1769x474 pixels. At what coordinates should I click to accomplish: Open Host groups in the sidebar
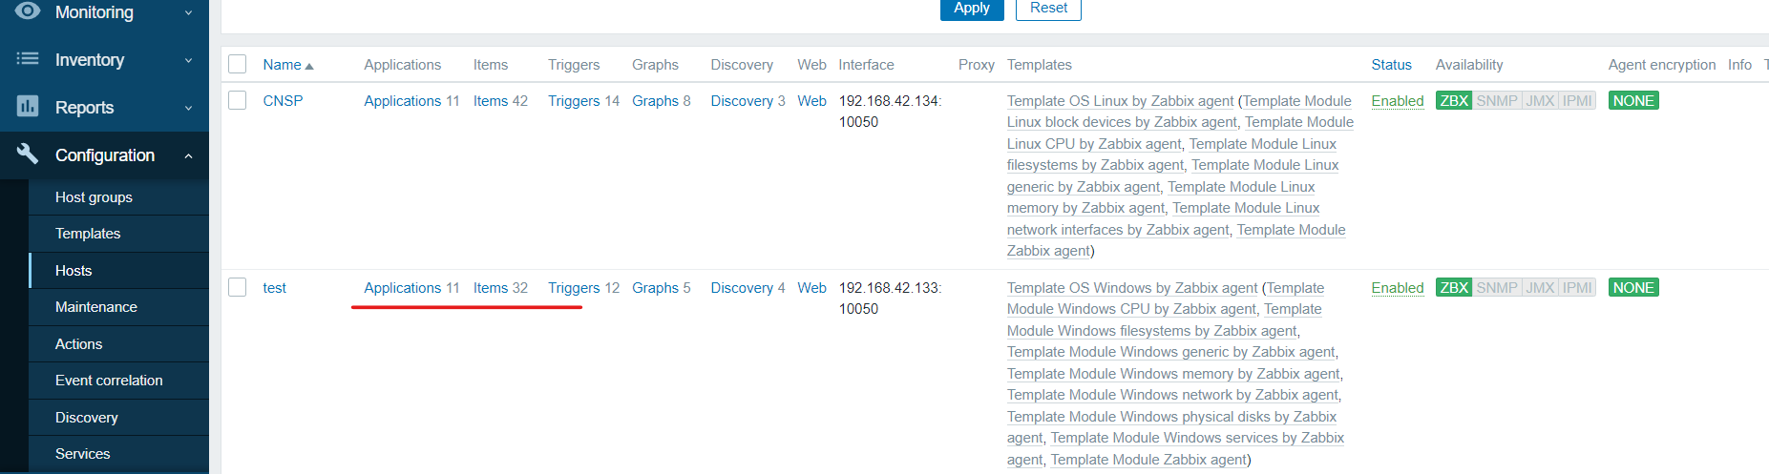coord(94,197)
